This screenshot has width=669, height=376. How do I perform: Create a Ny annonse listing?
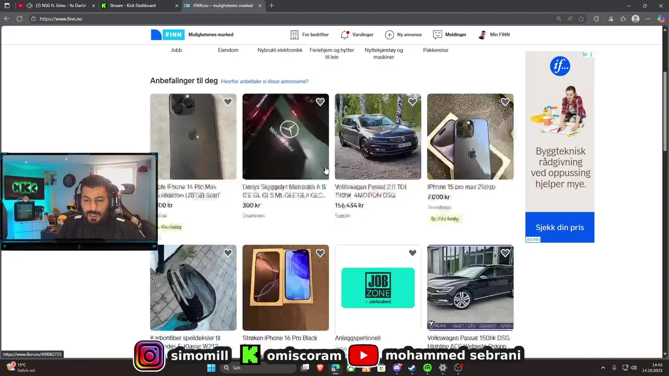coord(403,35)
